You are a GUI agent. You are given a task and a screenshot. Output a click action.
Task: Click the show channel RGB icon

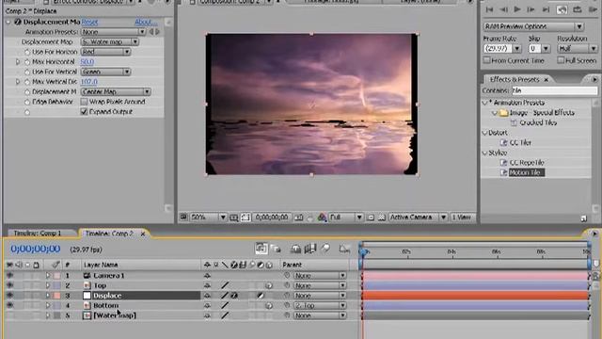click(322, 218)
